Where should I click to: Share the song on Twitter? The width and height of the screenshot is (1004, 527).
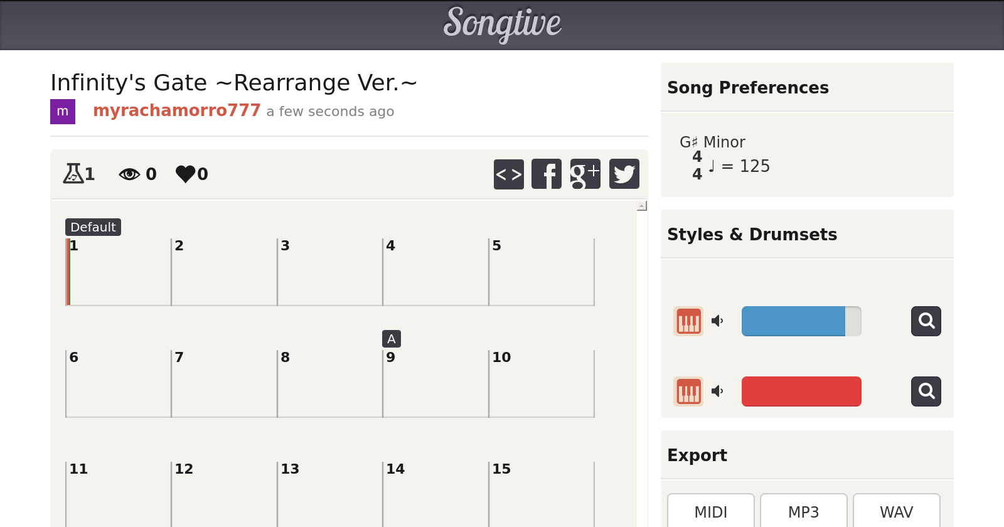pos(624,174)
